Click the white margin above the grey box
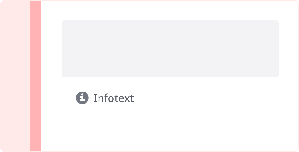The width and height of the screenshot is (299, 152). [x=170, y=10]
